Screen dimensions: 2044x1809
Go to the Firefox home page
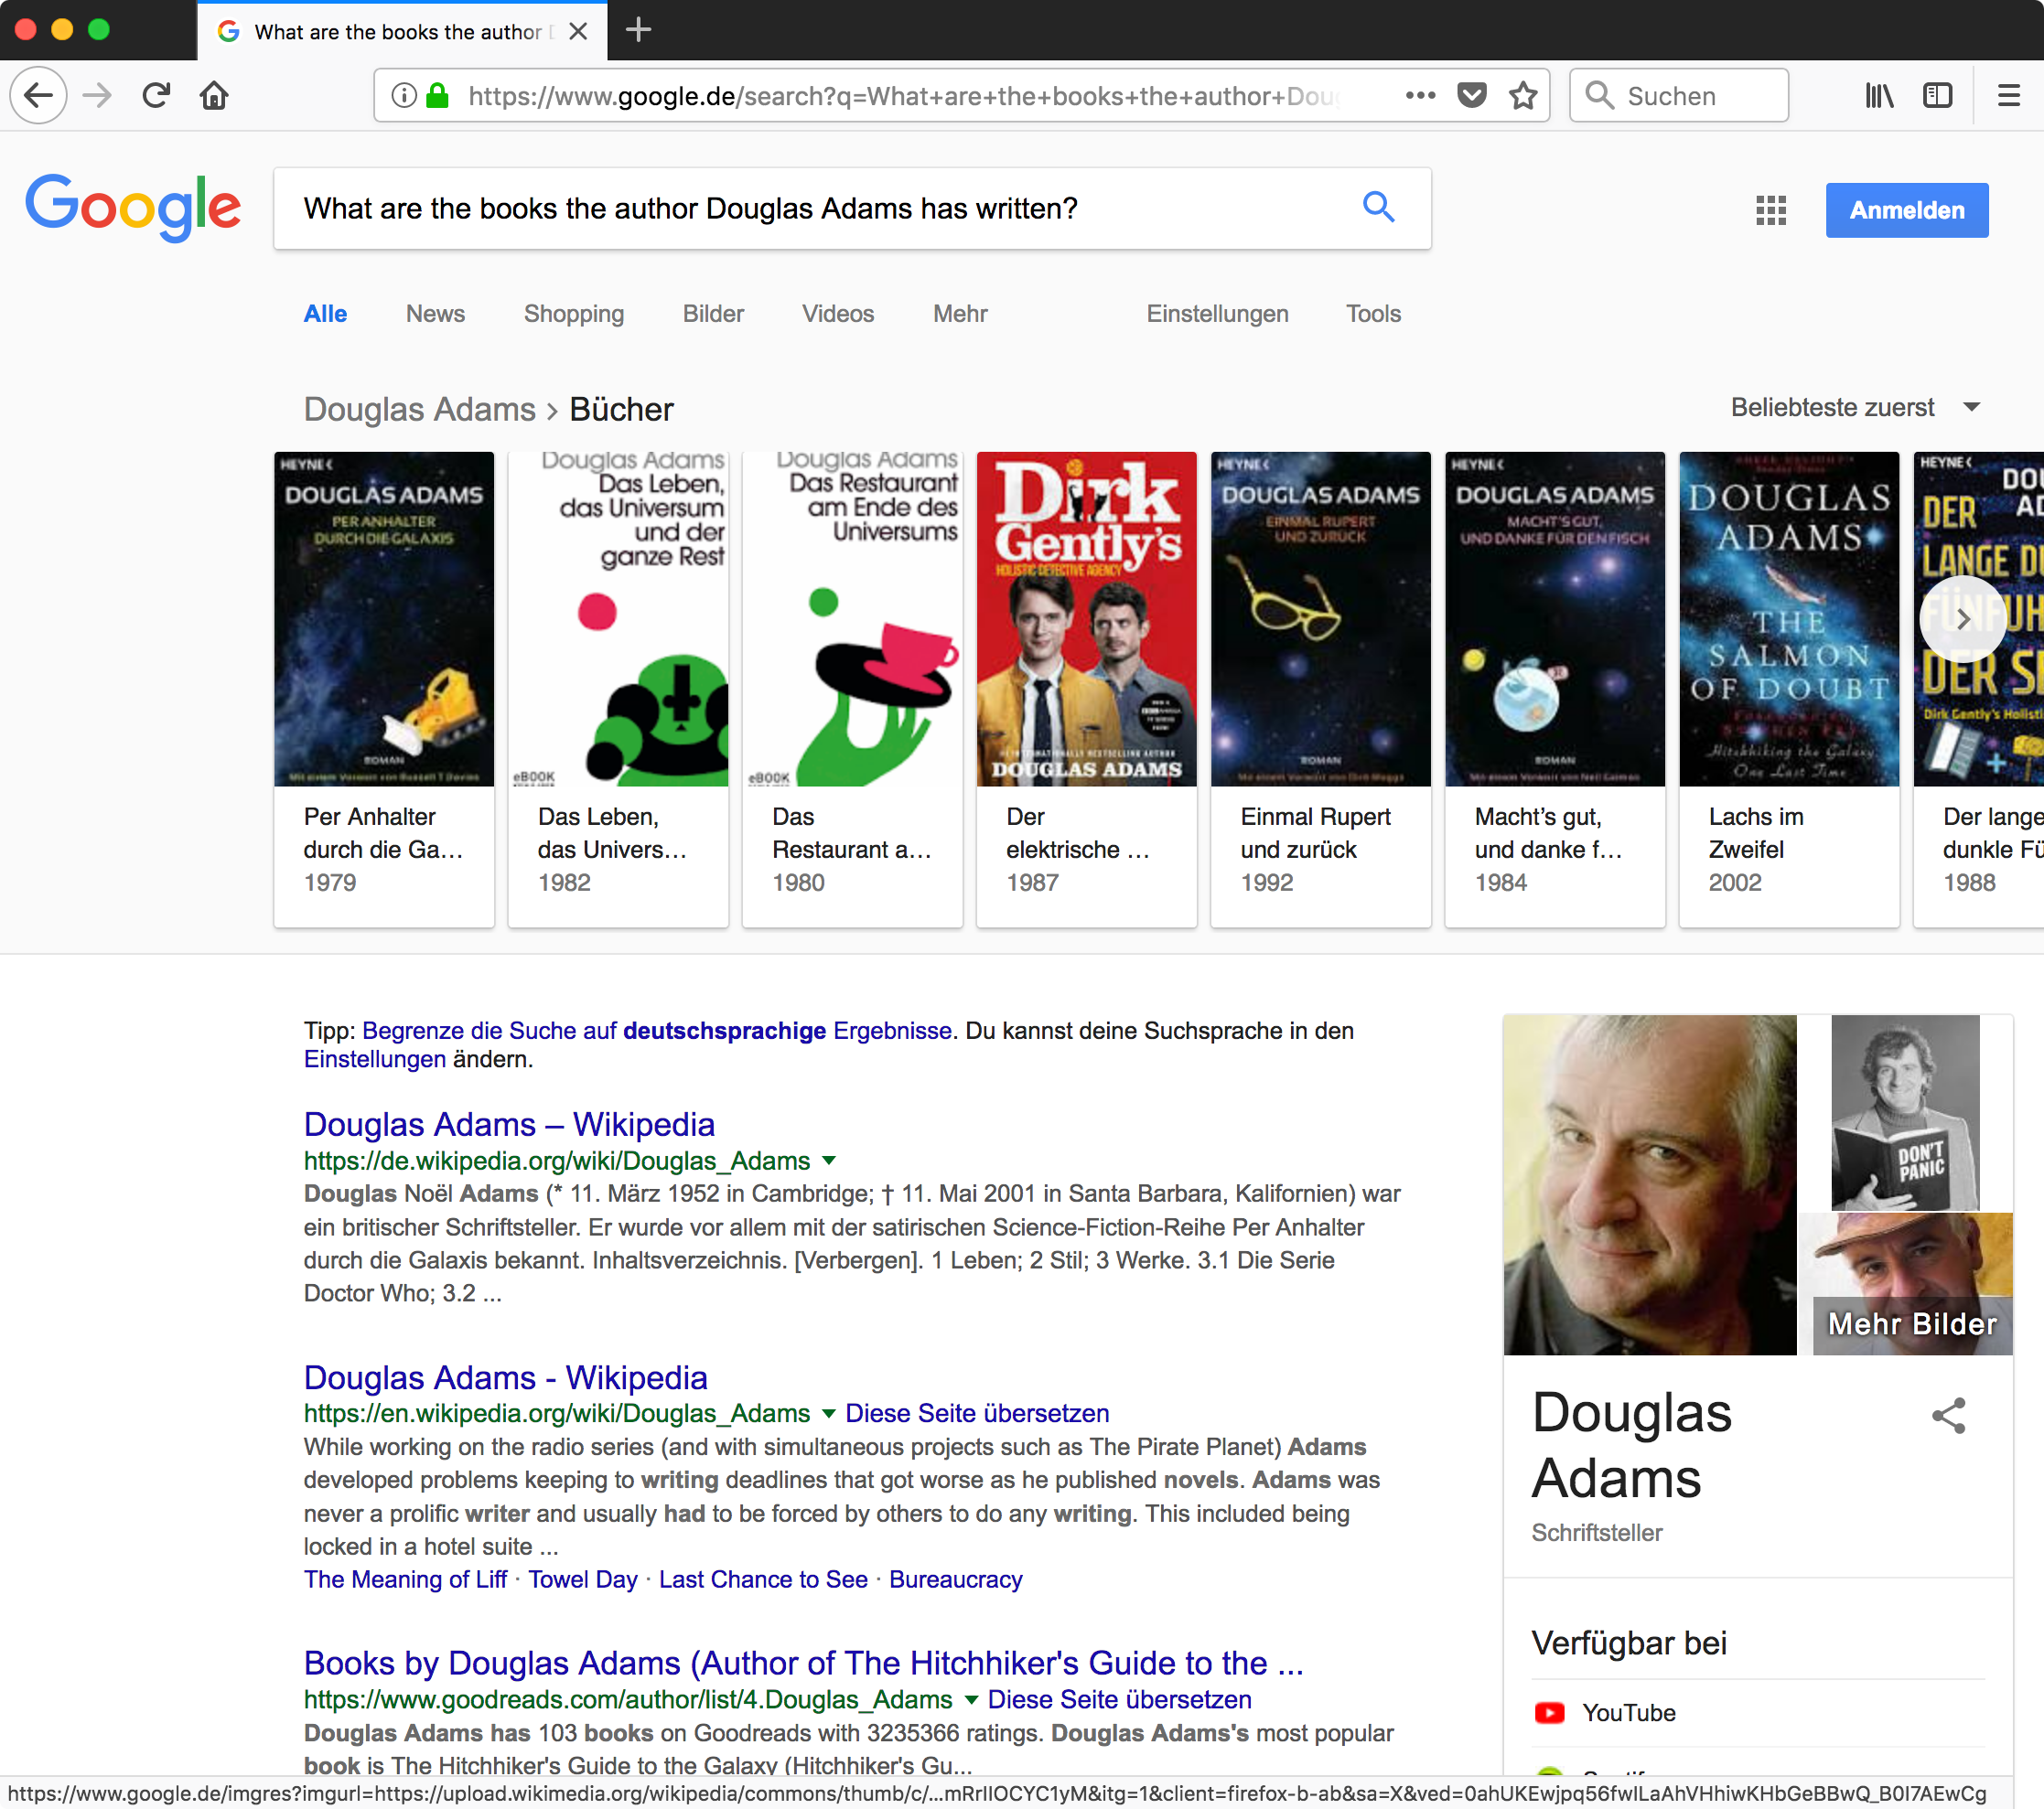214,96
